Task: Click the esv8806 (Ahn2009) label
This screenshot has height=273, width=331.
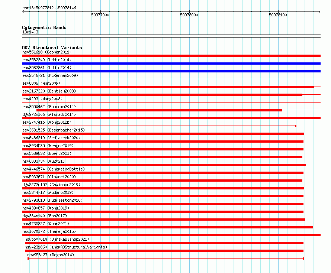Action: (41, 83)
